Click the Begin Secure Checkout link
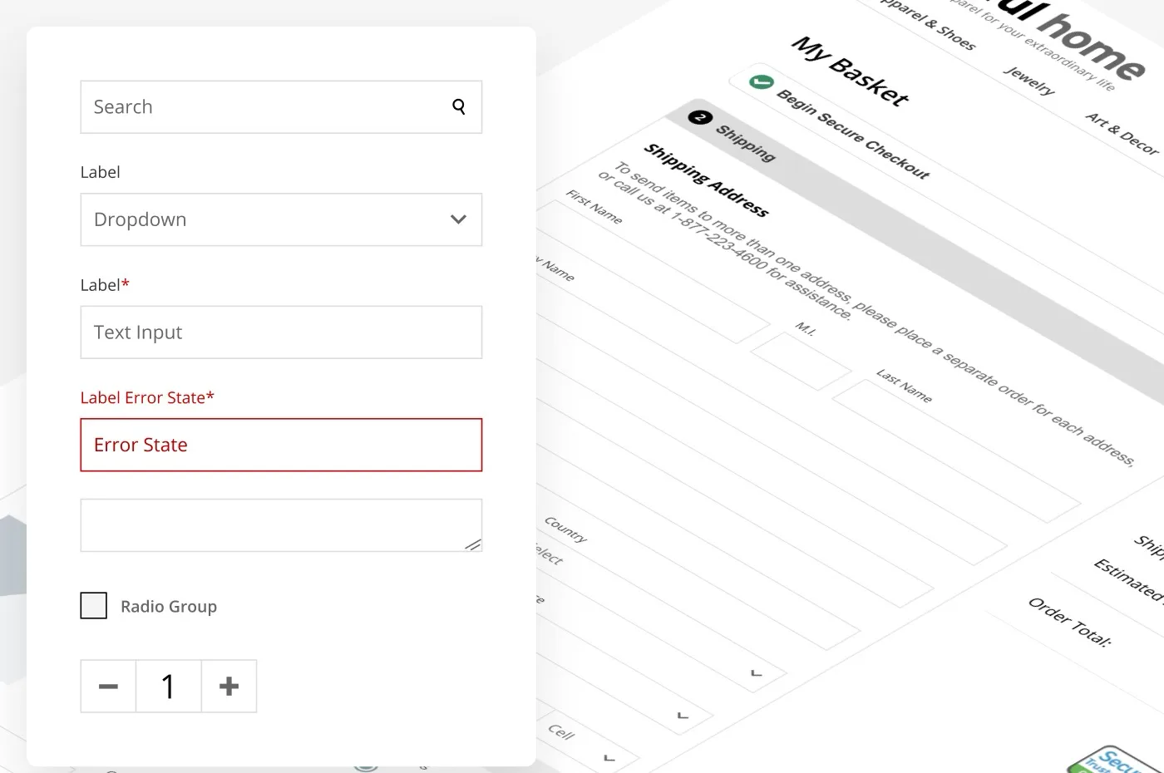The width and height of the screenshot is (1164, 773). pyautogui.click(x=855, y=133)
